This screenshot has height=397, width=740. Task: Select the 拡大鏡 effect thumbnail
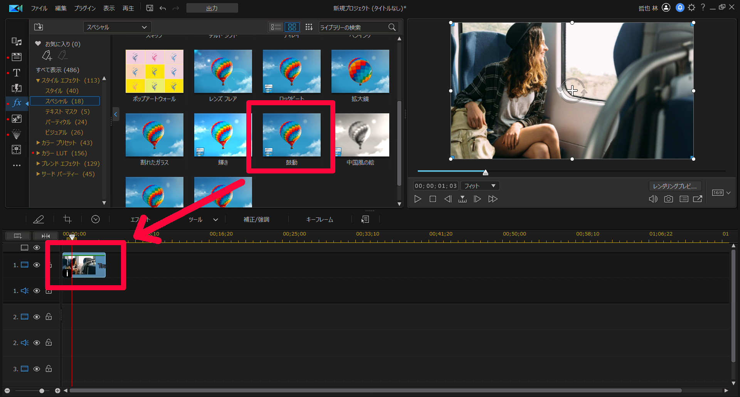pos(360,72)
